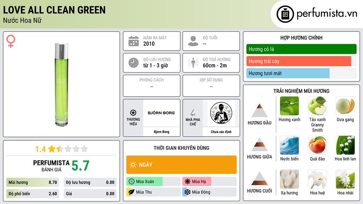Click the clock icon for Độ lưu hương
Viewport: 363px width, 204px height.
[x=134, y=63]
